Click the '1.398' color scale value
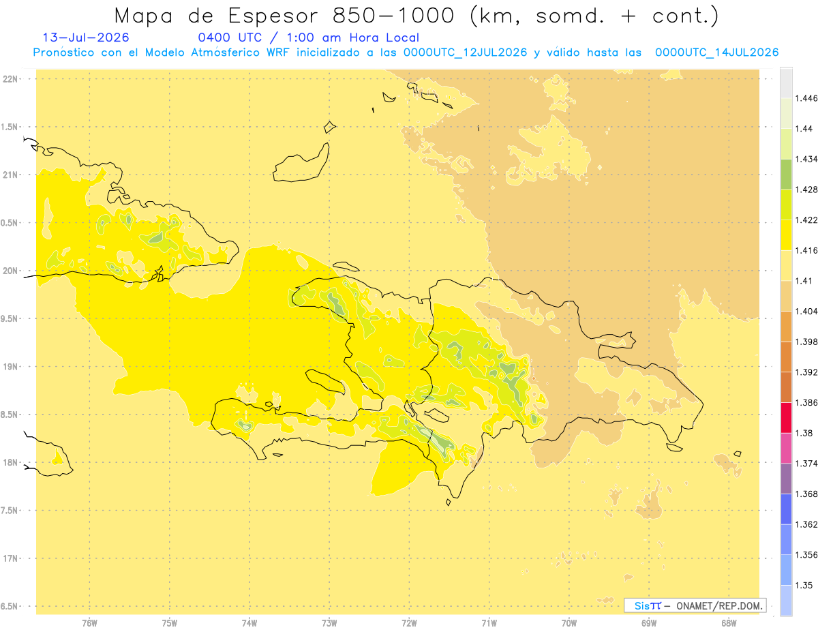Viewport: 818px width, 632px height. pyautogui.click(x=807, y=342)
